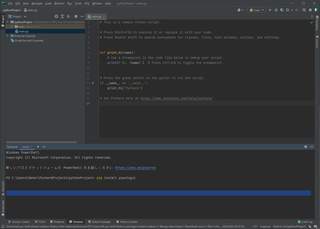Open Search Everywhere magnifier icon
The width and height of the screenshot is (320, 229).
pyautogui.click(x=304, y=10)
